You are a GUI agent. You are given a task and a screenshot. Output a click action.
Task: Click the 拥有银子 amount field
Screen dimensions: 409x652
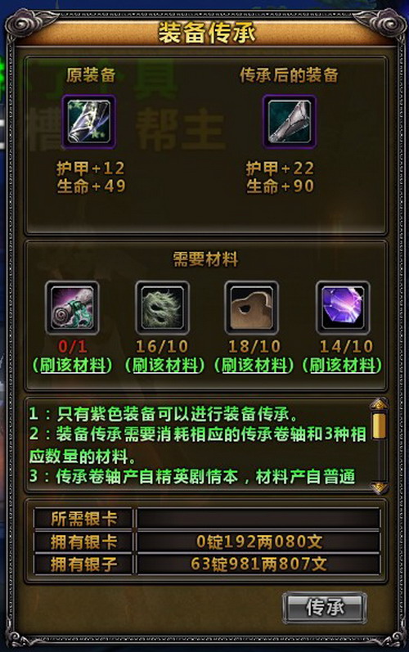point(258,564)
